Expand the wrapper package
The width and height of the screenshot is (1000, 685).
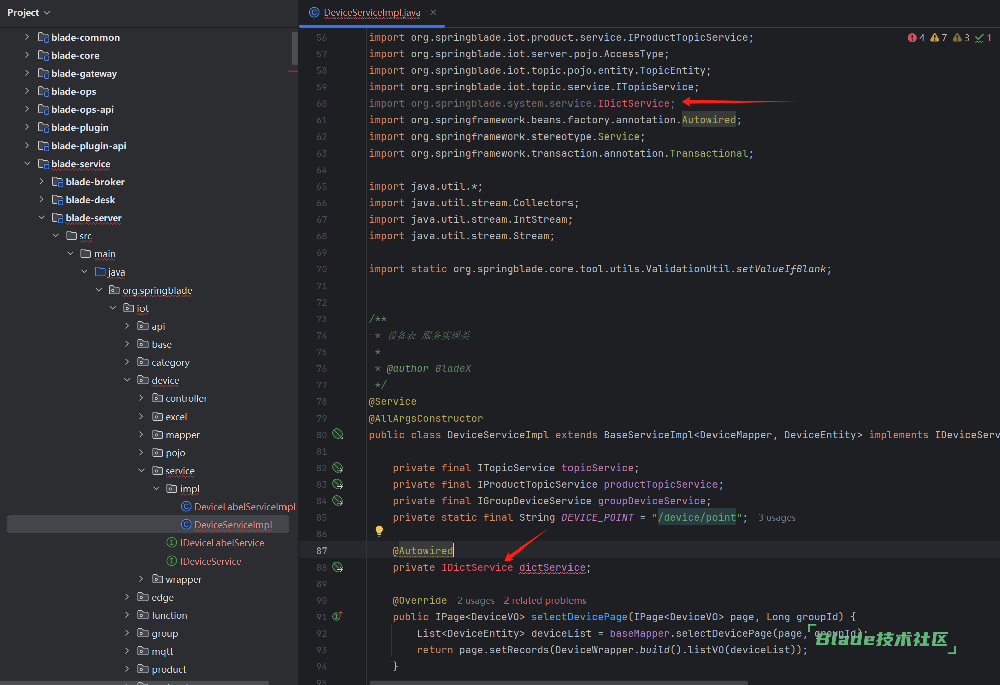(141, 579)
